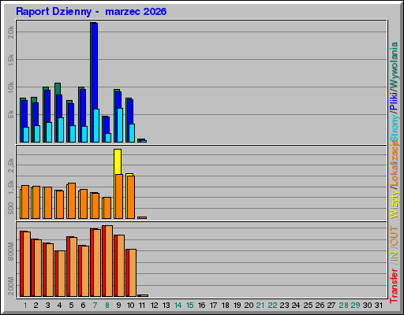Viewport: 404px width, 315px height.
Task: Click day label 12 on the axis
Action: [x=155, y=306]
